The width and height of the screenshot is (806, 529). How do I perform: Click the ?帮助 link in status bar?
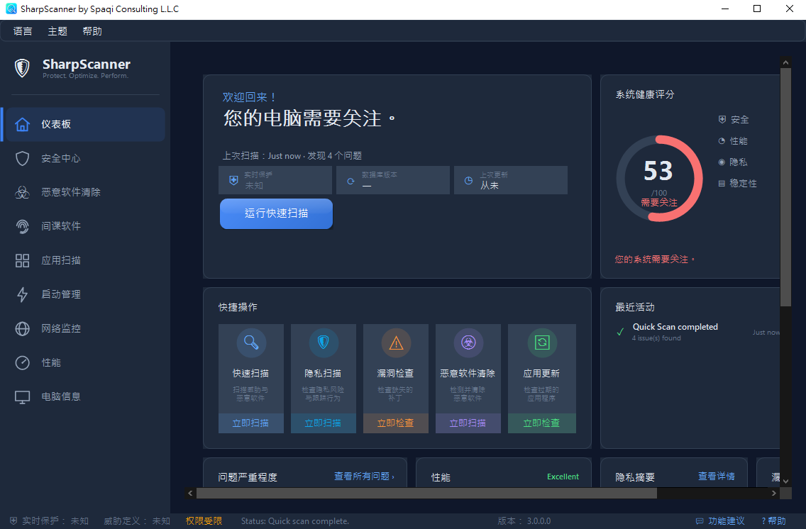773,521
